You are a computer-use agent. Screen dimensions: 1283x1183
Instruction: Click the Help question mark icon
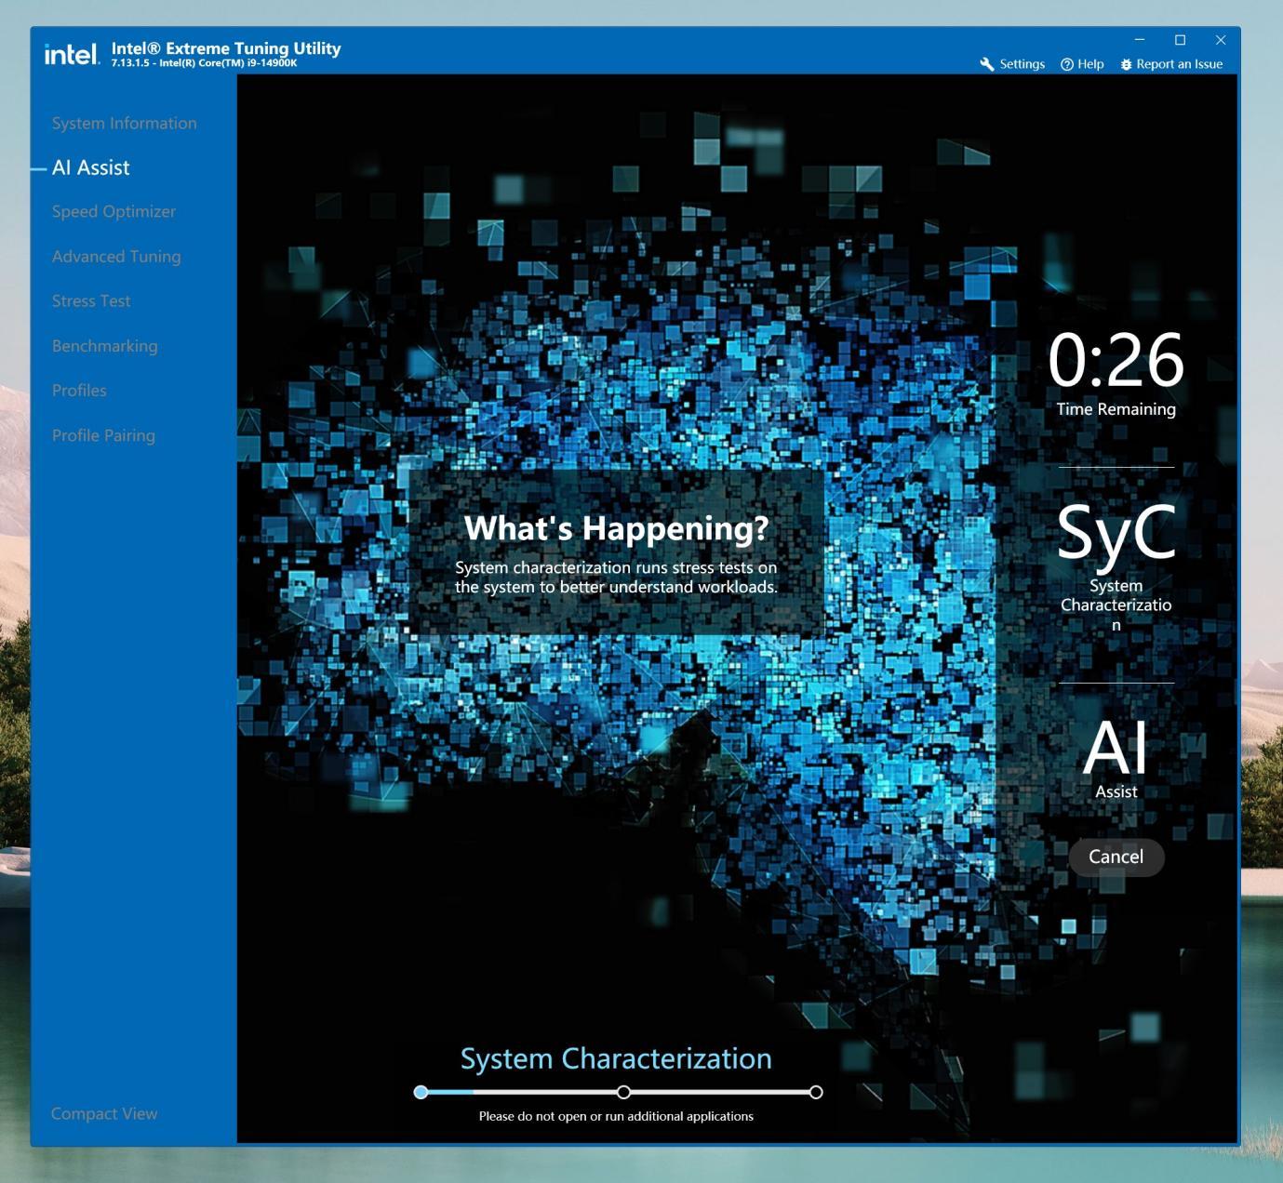[1067, 64]
